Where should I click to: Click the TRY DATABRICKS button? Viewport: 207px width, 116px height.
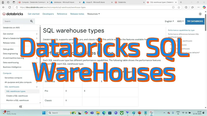[x=195, y=21]
